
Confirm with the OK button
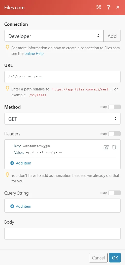(115, 258)
